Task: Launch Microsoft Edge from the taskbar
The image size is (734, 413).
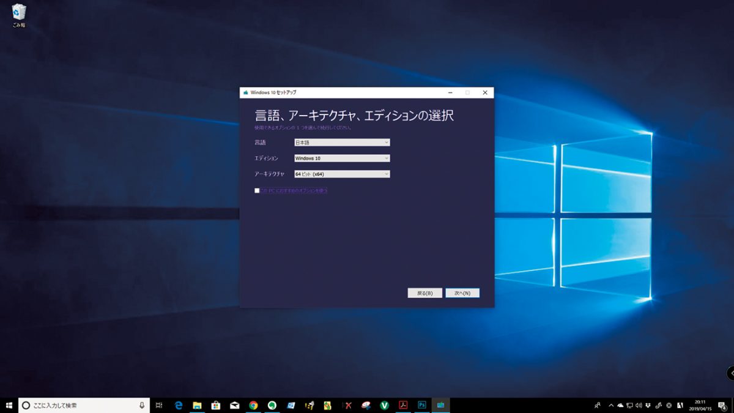Action: pyautogui.click(x=179, y=405)
